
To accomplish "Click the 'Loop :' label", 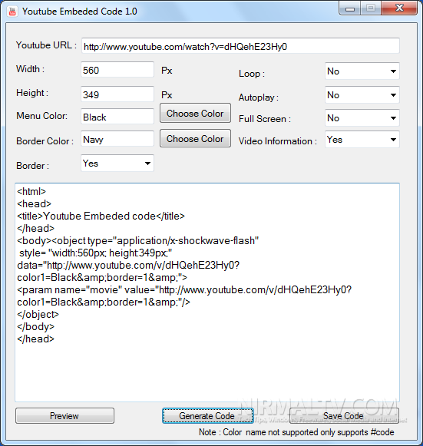I will (x=252, y=74).
